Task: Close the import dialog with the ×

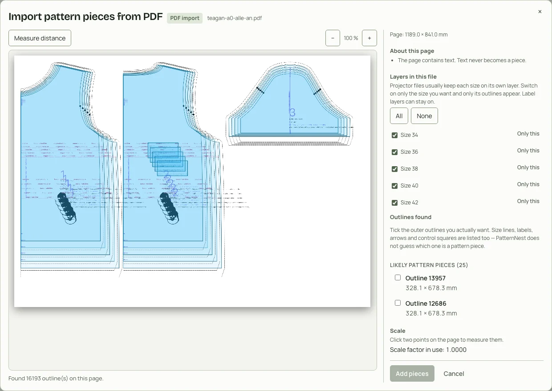Action: click(540, 12)
